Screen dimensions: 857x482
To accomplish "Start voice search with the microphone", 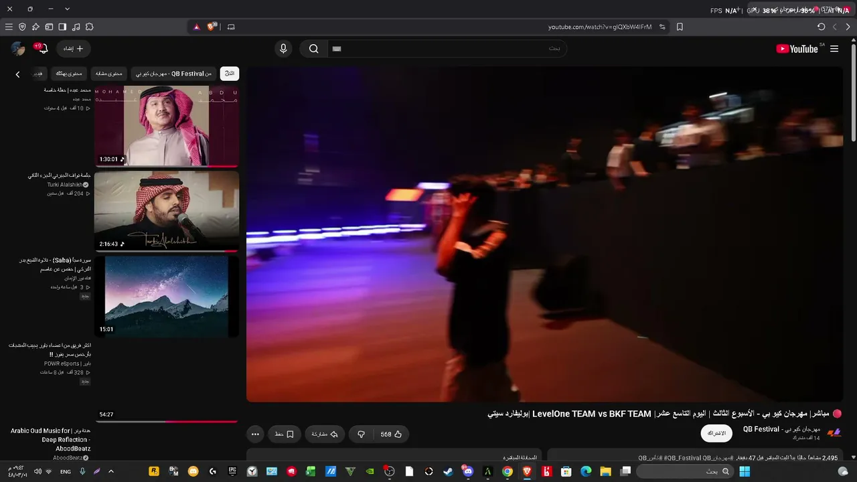I will point(283,49).
